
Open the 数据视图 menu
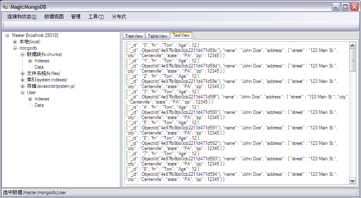click(54, 17)
